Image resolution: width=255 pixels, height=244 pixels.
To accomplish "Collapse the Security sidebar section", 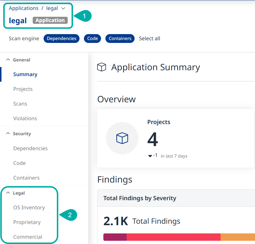I will click(8, 133).
